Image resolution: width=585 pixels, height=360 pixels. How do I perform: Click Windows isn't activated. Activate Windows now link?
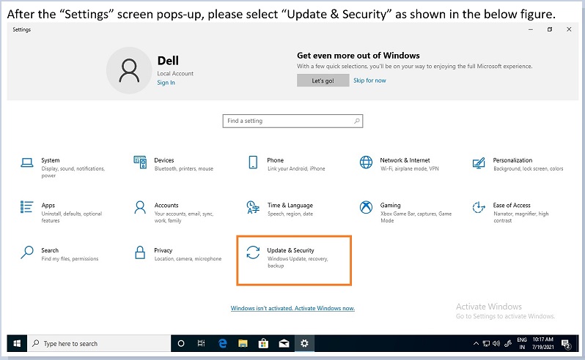click(x=292, y=308)
